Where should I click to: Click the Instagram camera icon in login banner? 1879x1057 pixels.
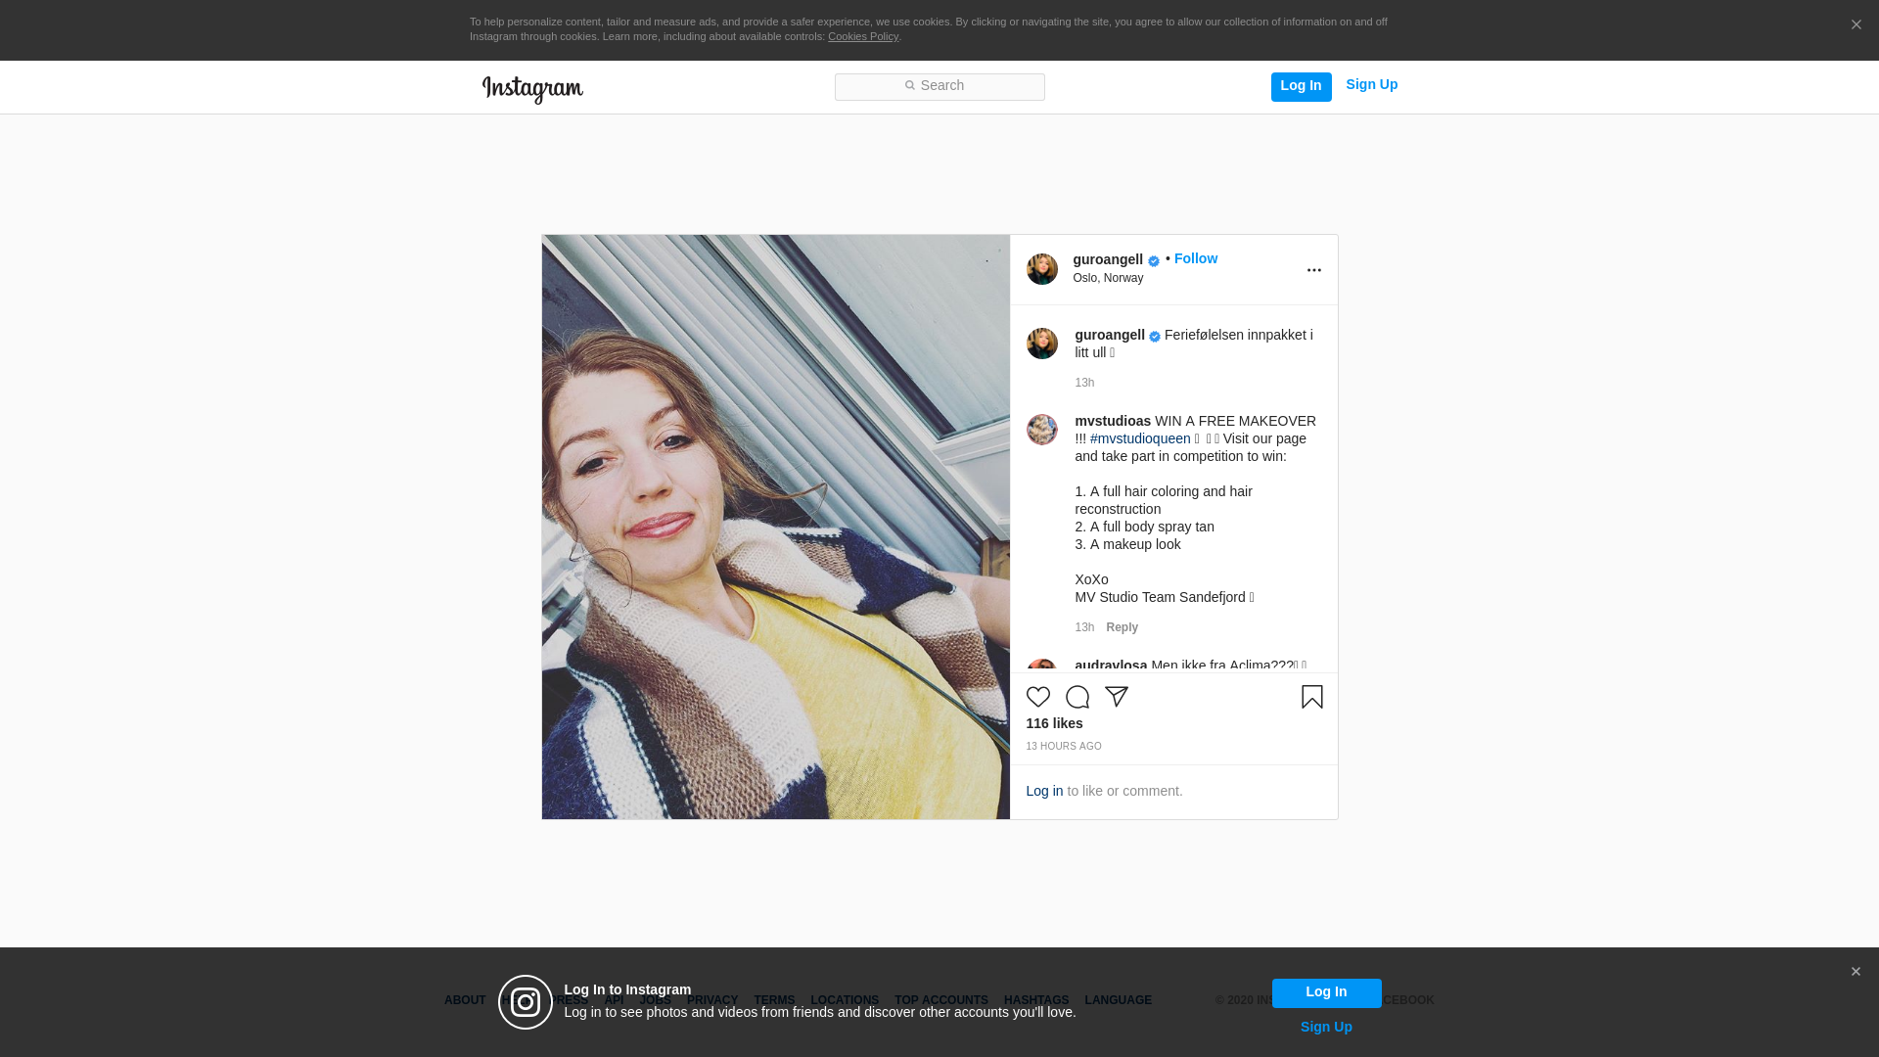(x=526, y=1002)
